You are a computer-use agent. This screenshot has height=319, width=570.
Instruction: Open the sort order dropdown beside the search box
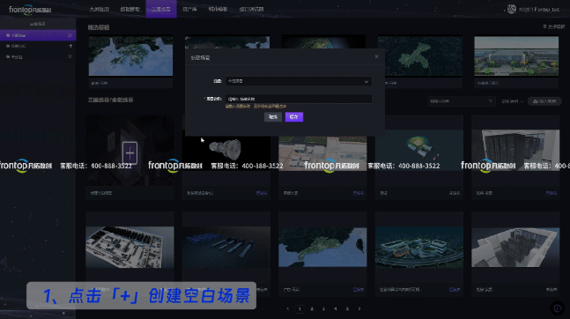(x=513, y=101)
